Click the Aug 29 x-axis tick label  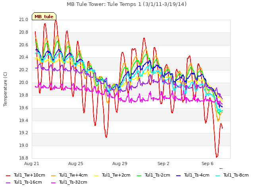point(120,163)
